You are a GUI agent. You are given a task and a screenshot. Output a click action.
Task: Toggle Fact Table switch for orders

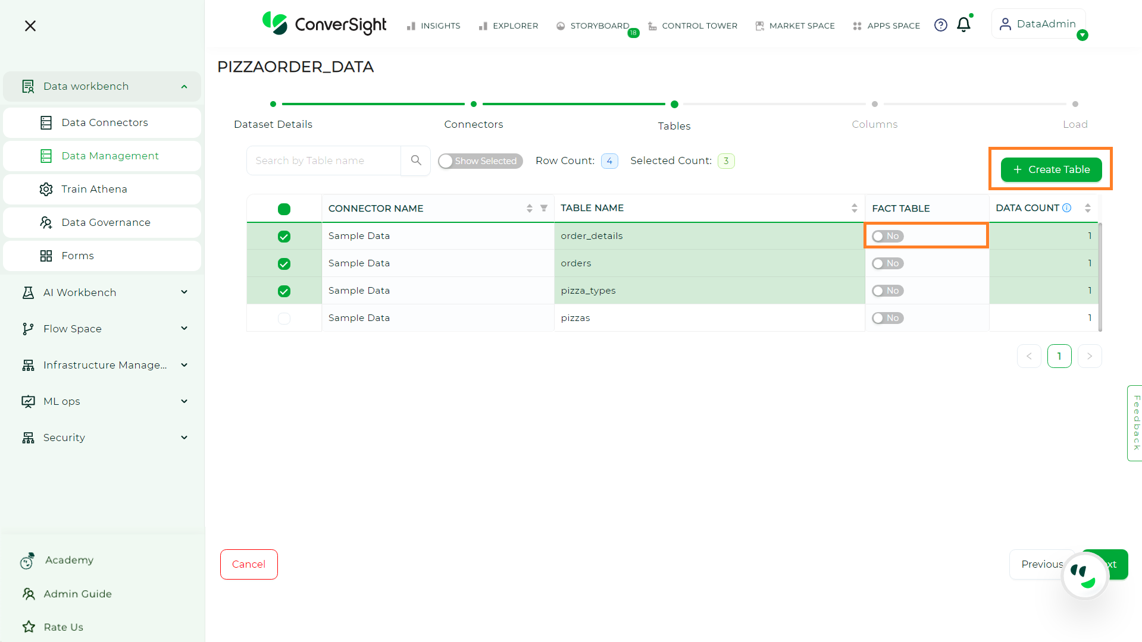pos(887,263)
